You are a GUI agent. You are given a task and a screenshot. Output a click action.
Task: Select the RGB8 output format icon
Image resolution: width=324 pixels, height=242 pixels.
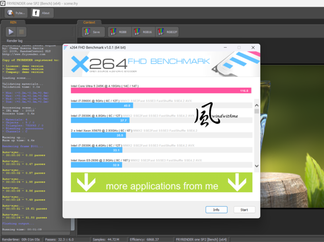point(118,32)
